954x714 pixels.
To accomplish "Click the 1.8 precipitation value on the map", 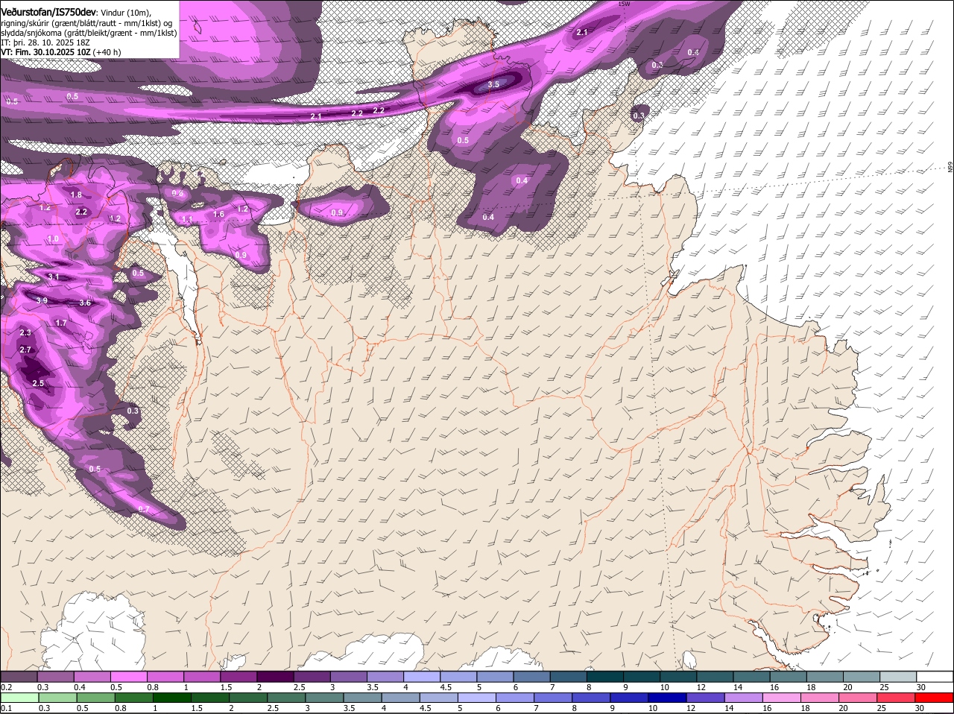I will coord(76,195).
